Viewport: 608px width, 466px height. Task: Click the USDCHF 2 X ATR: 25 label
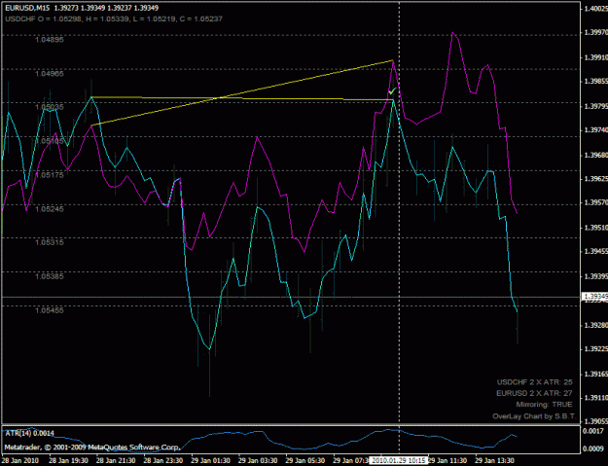(534, 382)
